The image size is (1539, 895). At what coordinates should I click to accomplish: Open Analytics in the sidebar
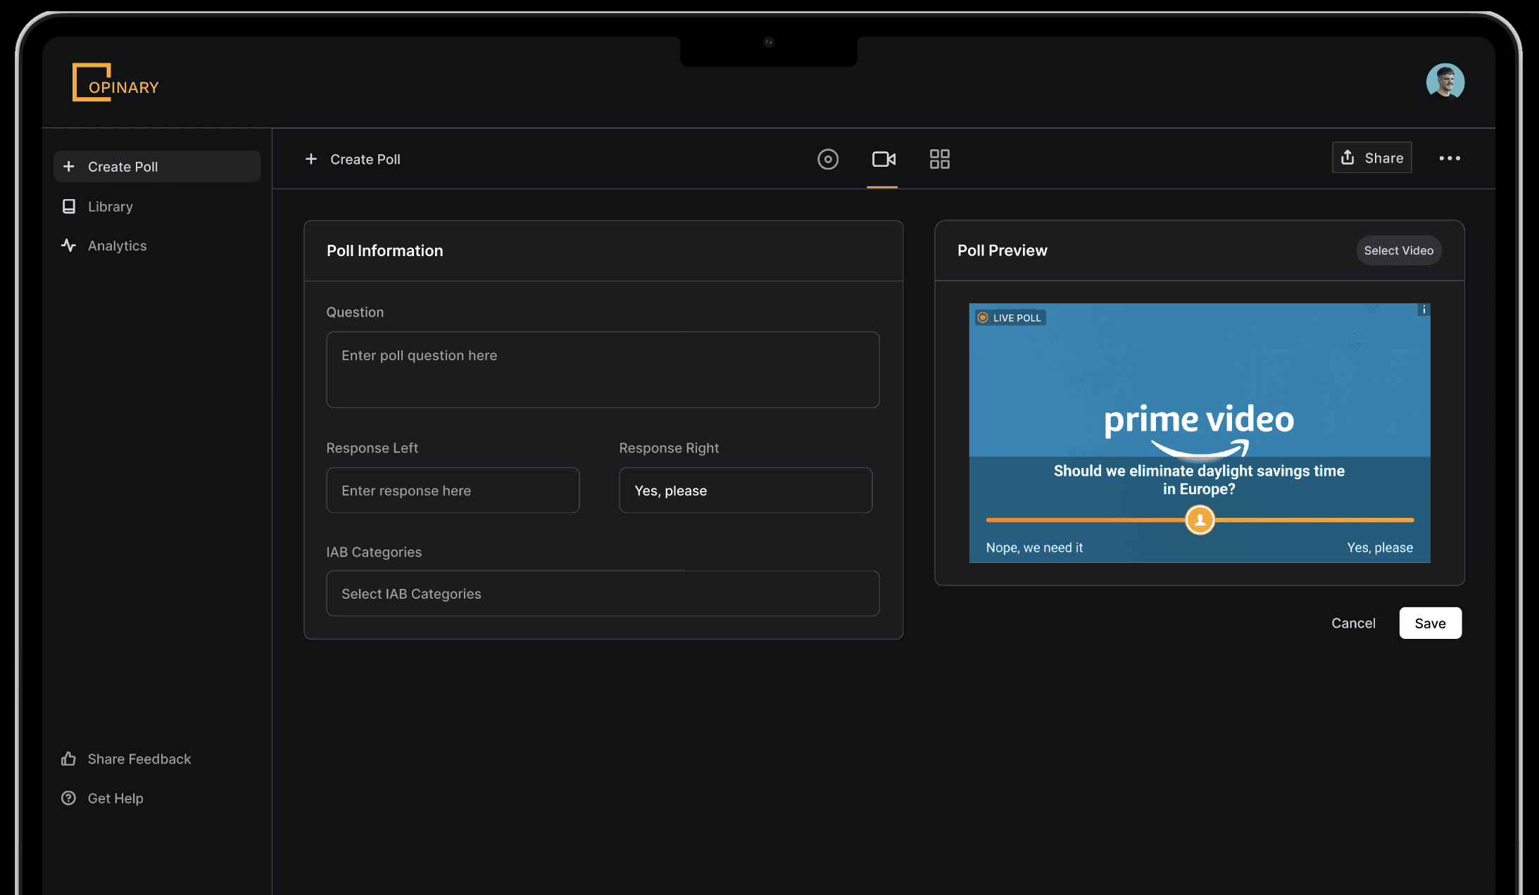tap(117, 246)
